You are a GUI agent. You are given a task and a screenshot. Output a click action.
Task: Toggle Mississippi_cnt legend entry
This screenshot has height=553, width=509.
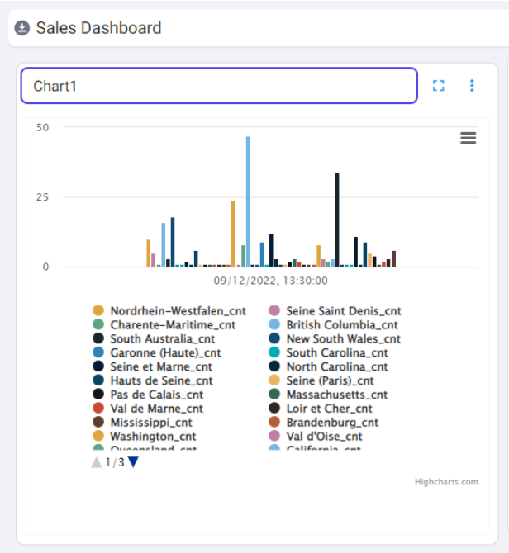pyautogui.click(x=143, y=422)
